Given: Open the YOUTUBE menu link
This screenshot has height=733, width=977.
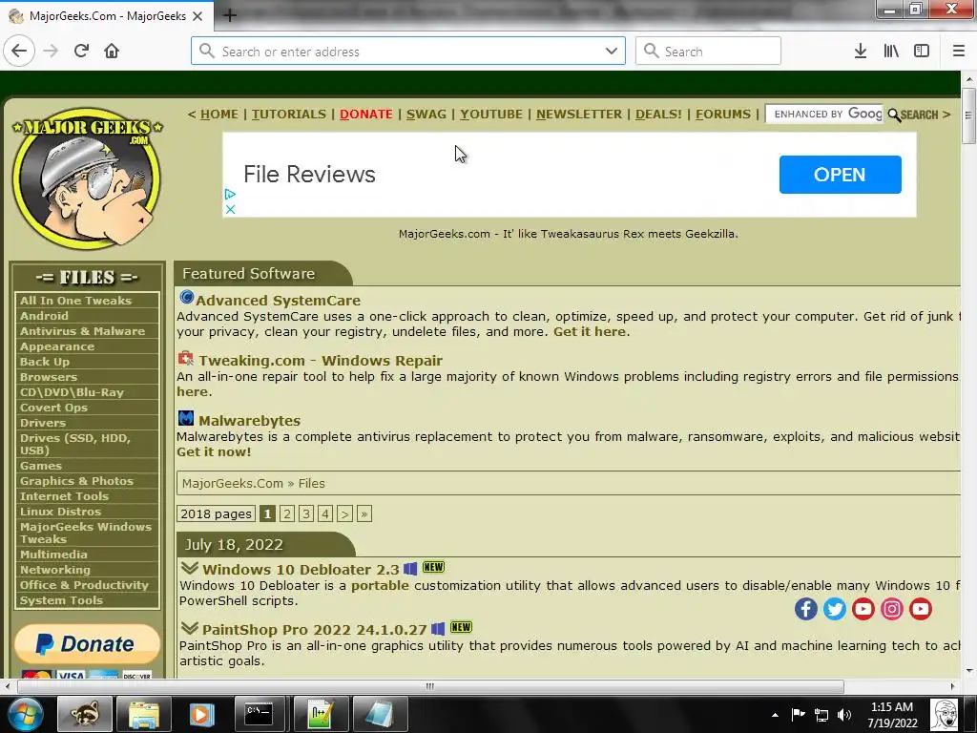Looking at the screenshot, I should pos(491,115).
